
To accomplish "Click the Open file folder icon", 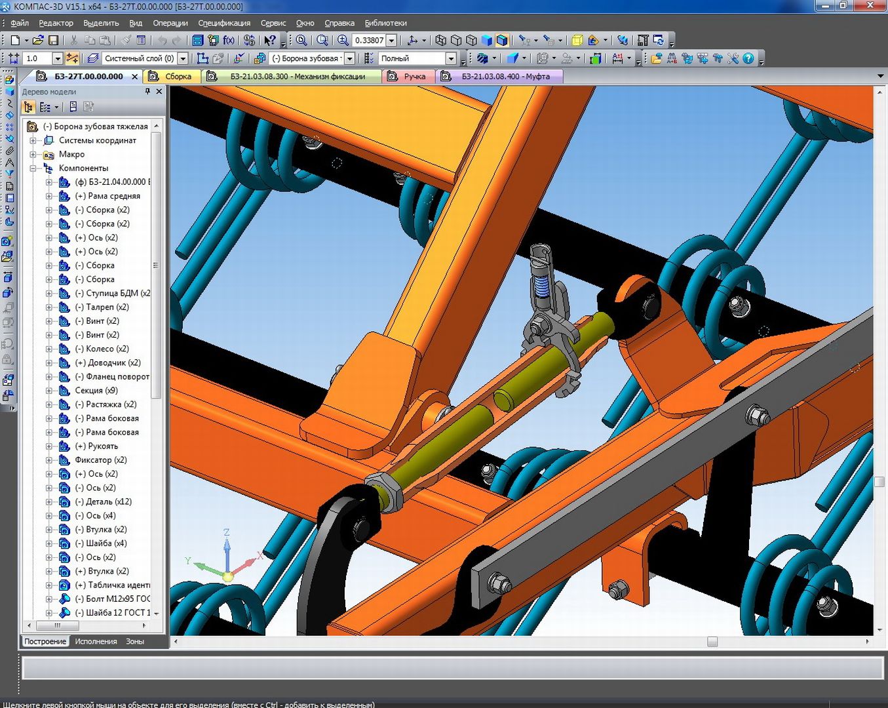I will 38,41.
